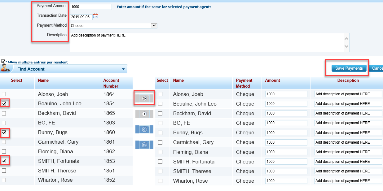This screenshot has height=191, width=383.
Task: Click the Cancel button
Action: [377, 68]
